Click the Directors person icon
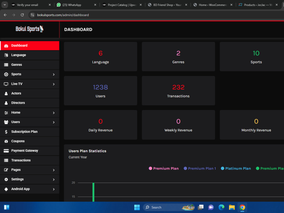284x213 pixels. click(6, 103)
